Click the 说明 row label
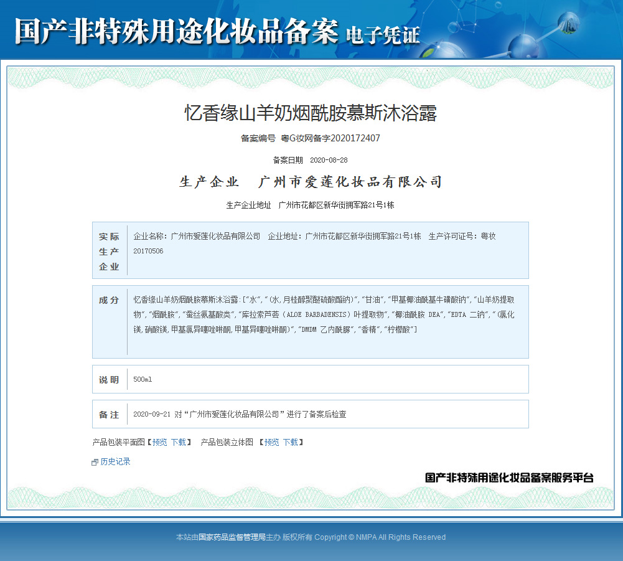The width and height of the screenshot is (623, 561). tap(109, 380)
